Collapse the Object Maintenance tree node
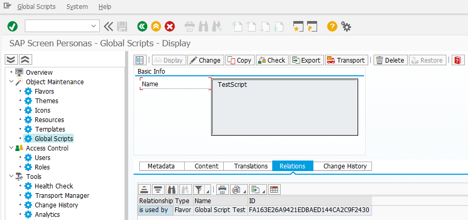 click(11, 82)
